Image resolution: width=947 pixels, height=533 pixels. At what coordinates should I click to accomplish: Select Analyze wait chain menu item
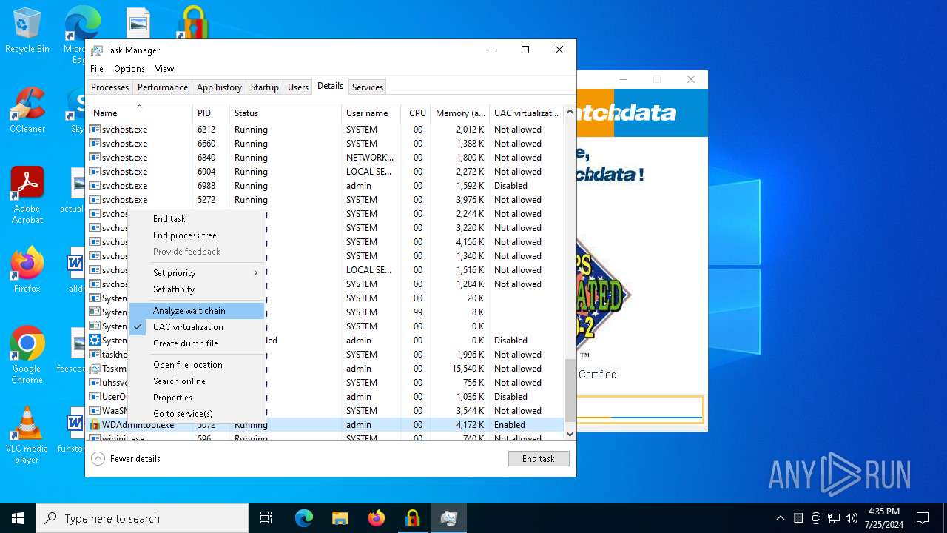(x=197, y=311)
